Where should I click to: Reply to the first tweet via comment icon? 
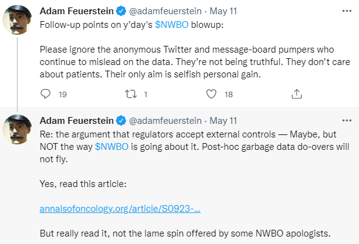[x=45, y=94]
